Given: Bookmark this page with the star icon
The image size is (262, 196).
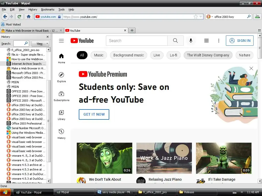Looking at the screenshot, I should pyautogui.click(x=195, y=17).
